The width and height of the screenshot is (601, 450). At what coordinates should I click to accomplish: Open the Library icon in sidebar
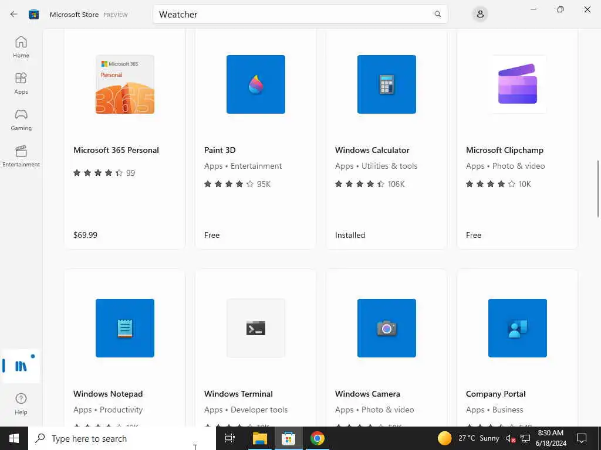coord(21,366)
